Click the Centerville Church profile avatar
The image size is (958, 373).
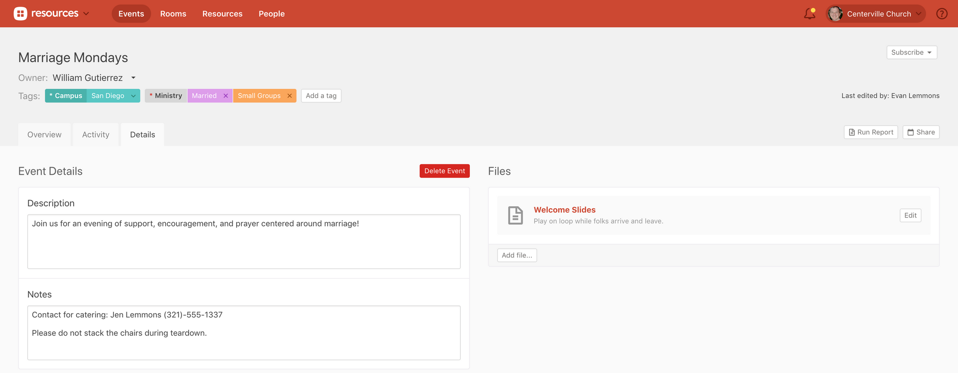[x=835, y=14]
